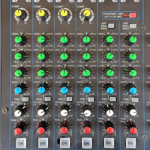Adjust white AUX2/FX knob on sixth channel strip

pyautogui.click(x=133, y=112)
